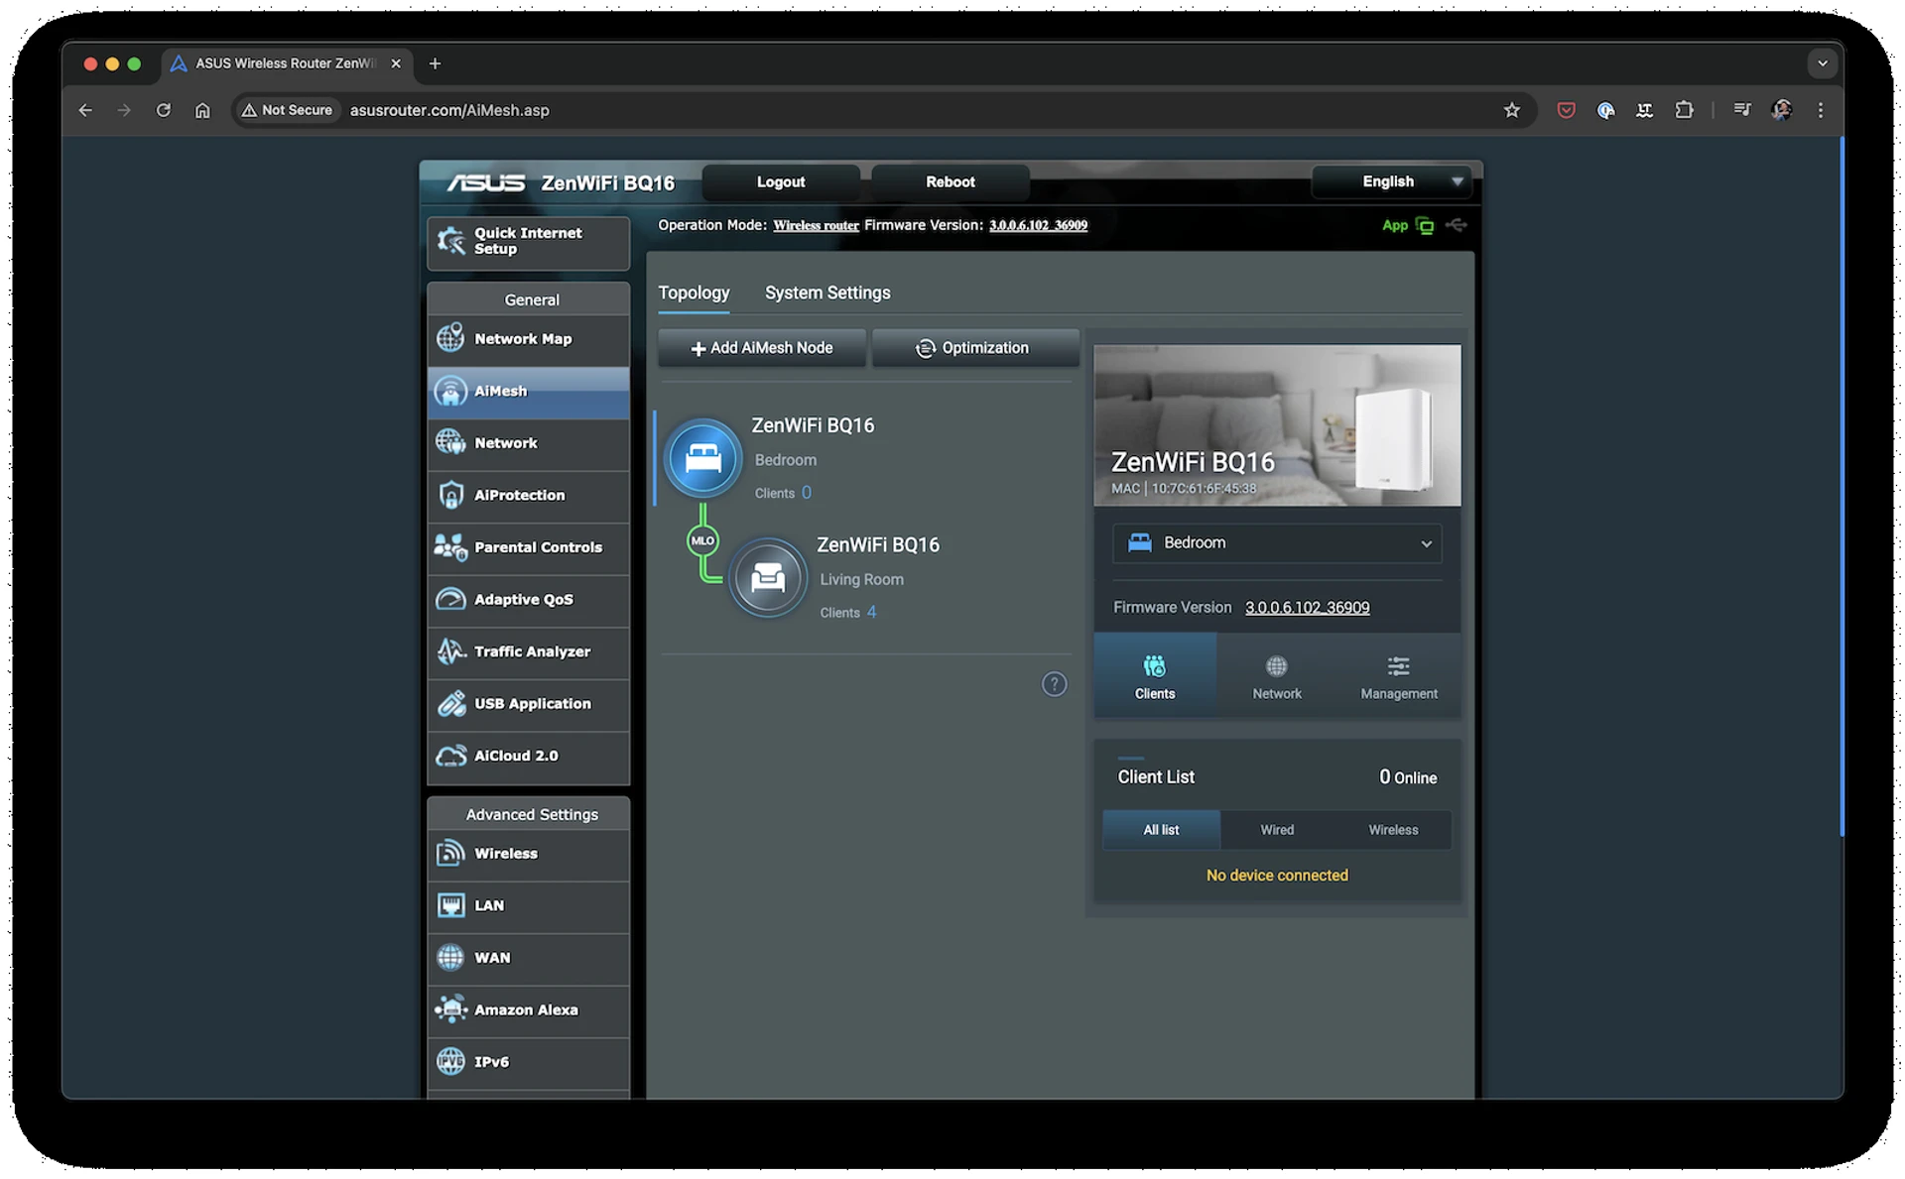Open AiCloud 2.0 page
Image resolution: width=1905 pixels, height=1179 pixels.
click(528, 757)
